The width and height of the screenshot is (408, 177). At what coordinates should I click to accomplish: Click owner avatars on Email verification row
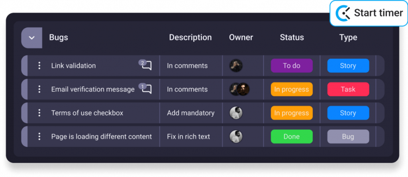(x=239, y=89)
